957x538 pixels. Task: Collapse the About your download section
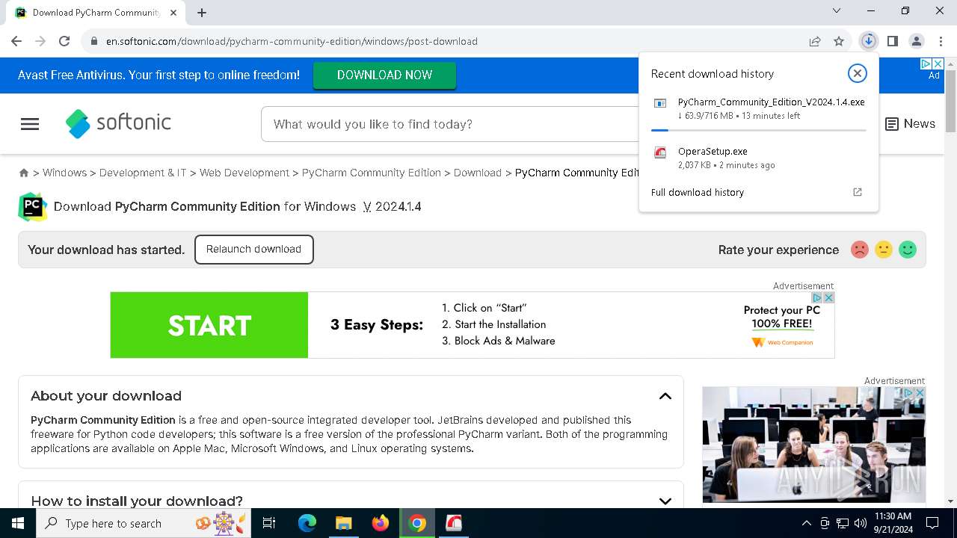coord(665,396)
